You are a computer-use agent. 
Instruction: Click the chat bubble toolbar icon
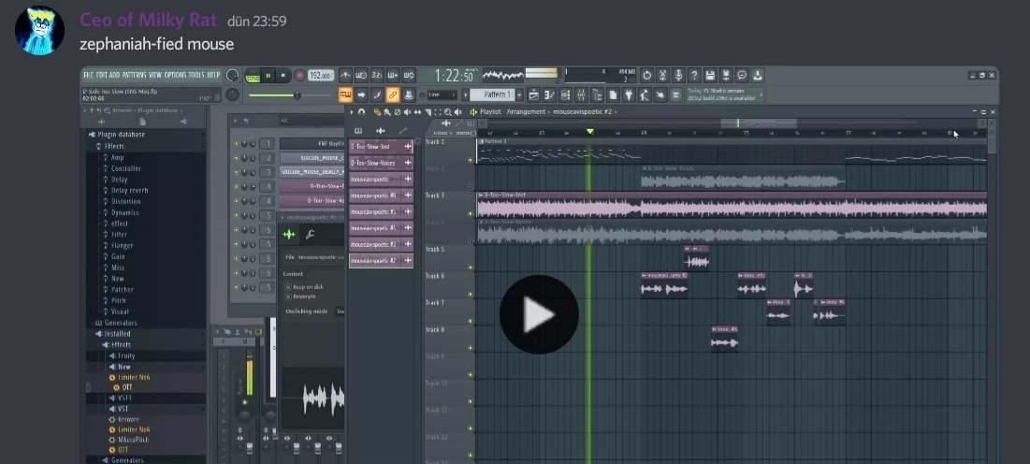[742, 76]
